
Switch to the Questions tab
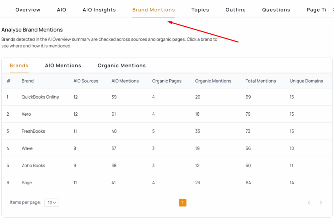pyautogui.click(x=276, y=10)
